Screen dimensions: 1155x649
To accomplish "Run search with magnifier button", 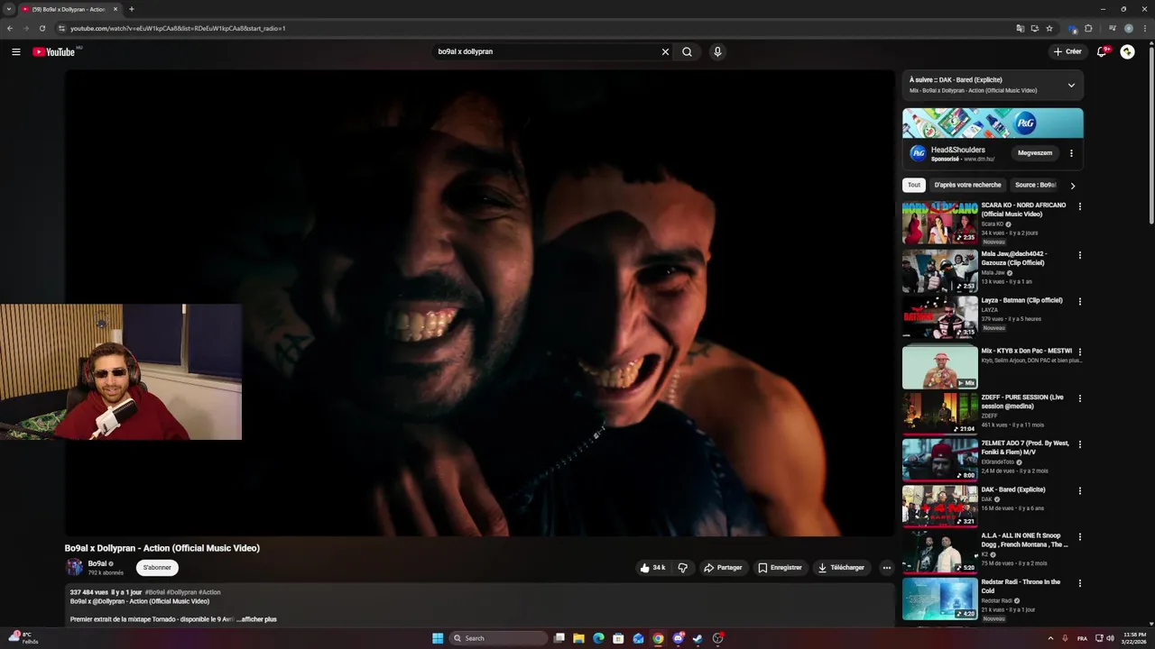I will (x=687, y=52).
